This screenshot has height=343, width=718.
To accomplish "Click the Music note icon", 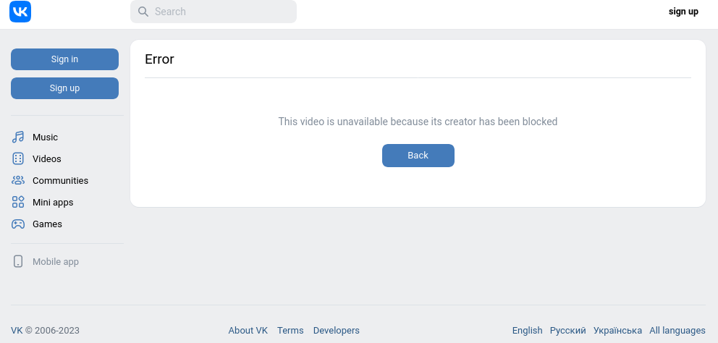I will tap(18, 137).
